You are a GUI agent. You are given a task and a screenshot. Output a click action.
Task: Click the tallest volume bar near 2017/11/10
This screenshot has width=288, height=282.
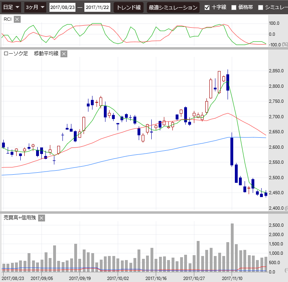232,247
